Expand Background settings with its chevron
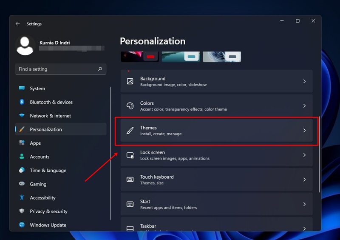The width and height of the screenshot is (340, 240). [304, 81]
